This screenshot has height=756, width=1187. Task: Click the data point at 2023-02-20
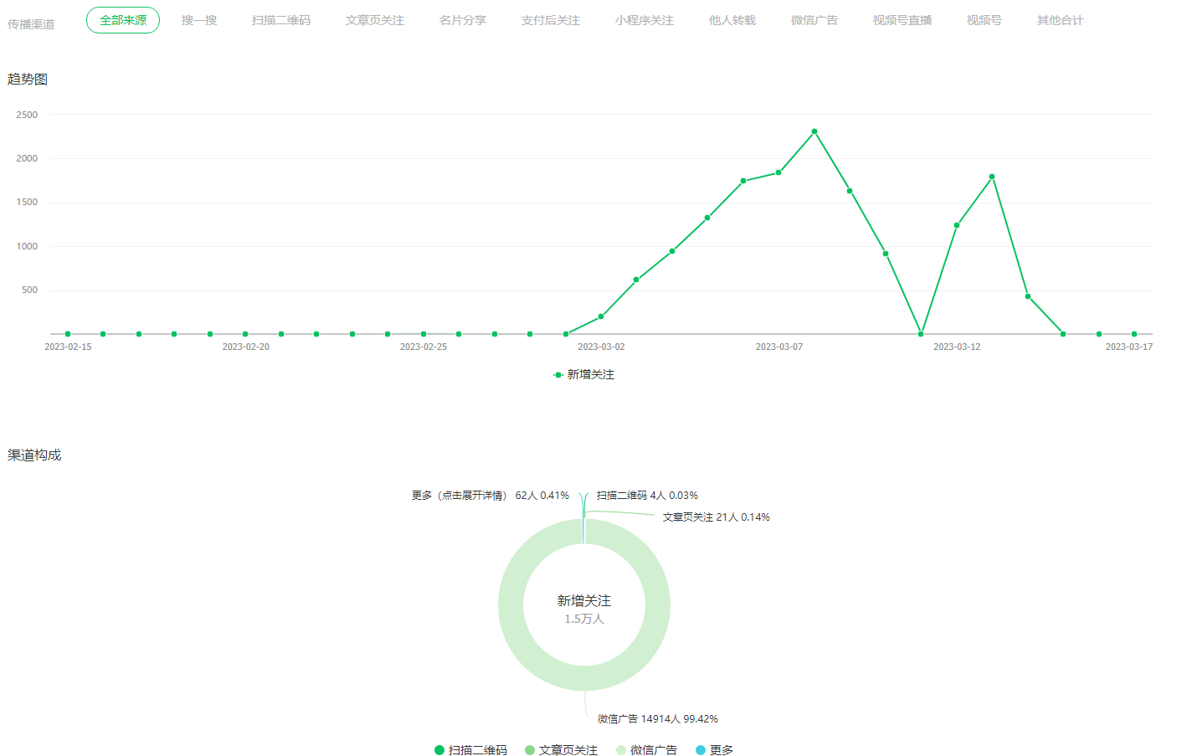pos(245,334)
